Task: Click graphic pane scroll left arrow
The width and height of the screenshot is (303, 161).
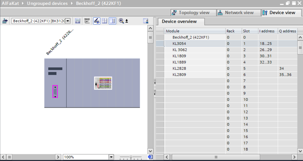Action: [x=3, y=157]
